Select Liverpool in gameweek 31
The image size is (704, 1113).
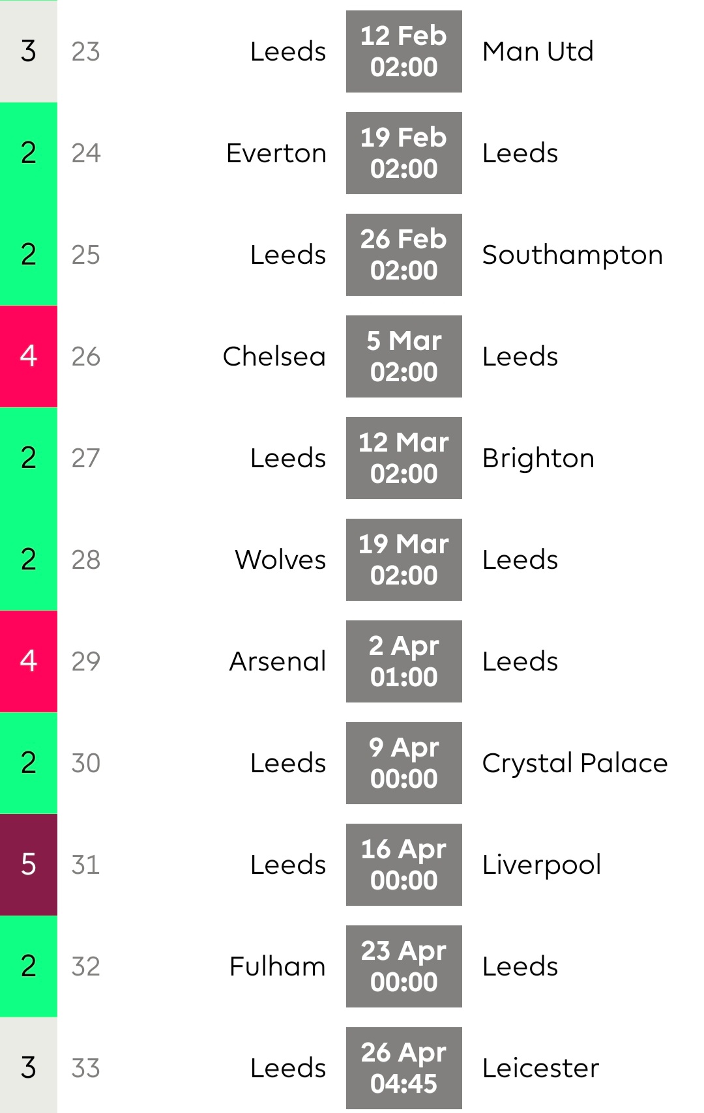(x=542, y=865)
